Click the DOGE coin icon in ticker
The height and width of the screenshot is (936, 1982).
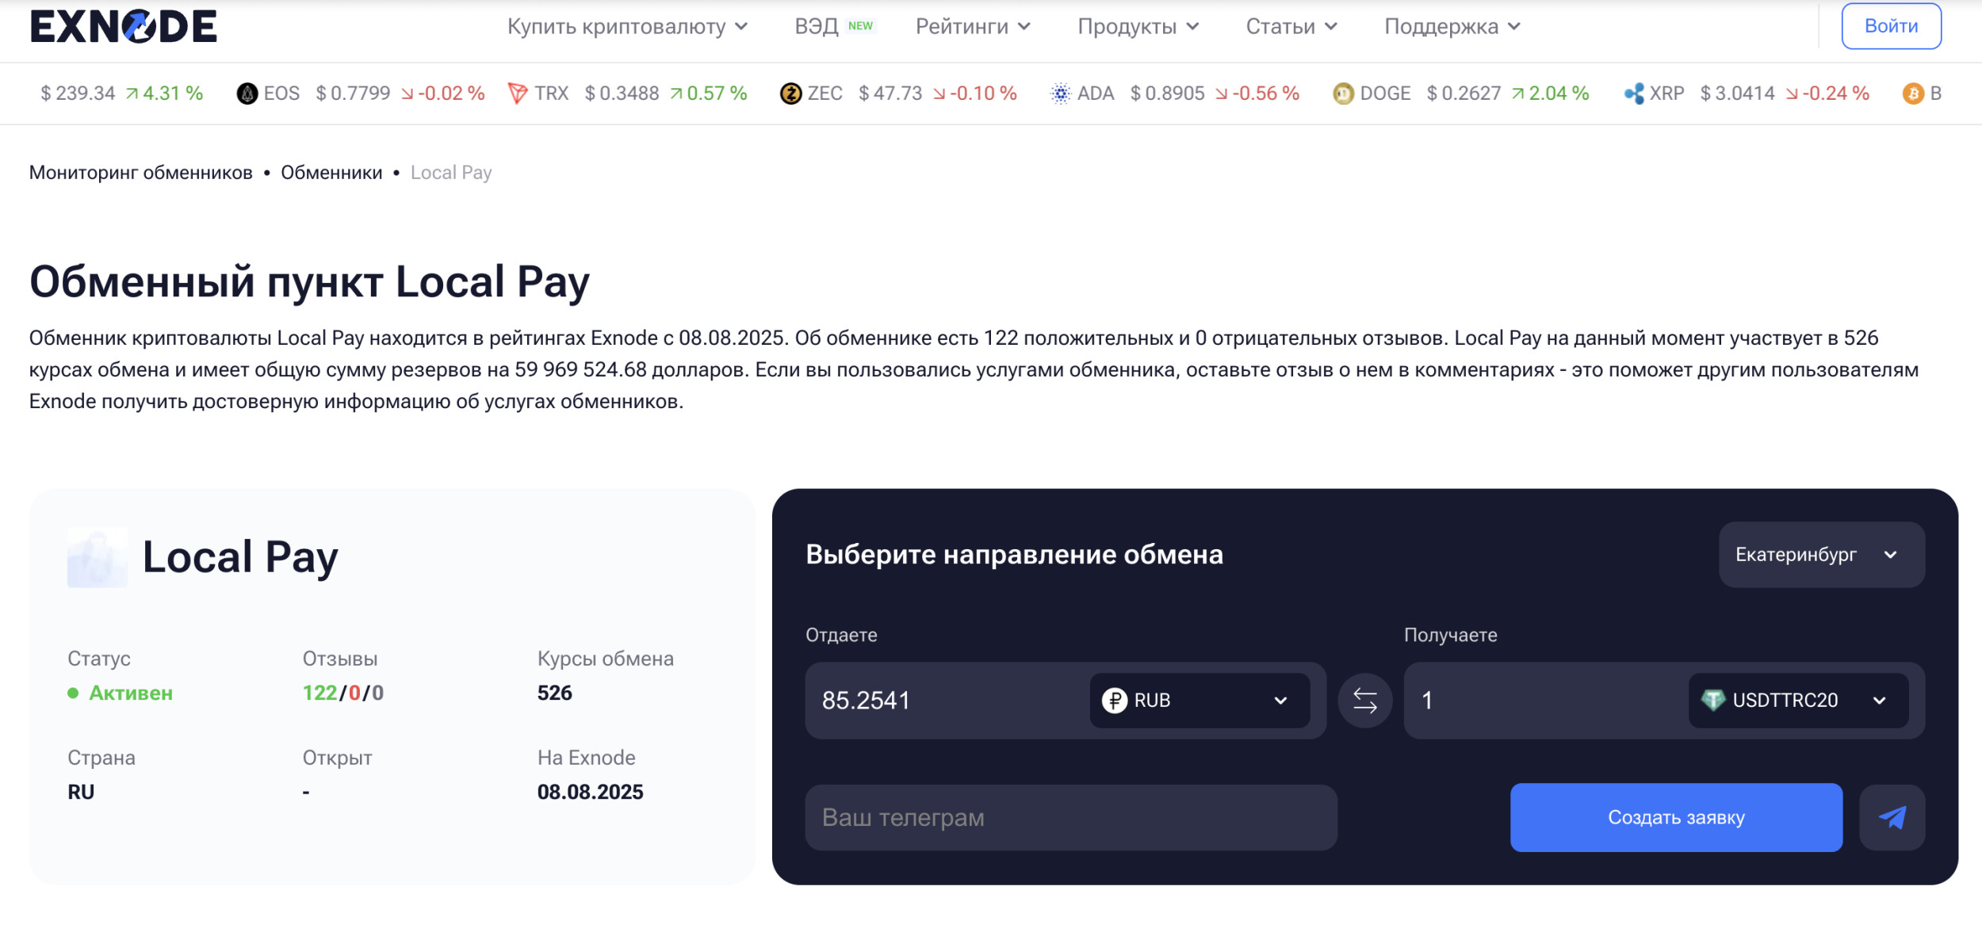pyautogui.click(x=1343, y=94)
